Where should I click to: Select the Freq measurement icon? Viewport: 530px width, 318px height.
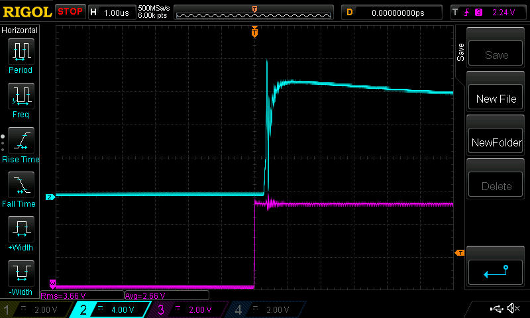pos(21,95)
